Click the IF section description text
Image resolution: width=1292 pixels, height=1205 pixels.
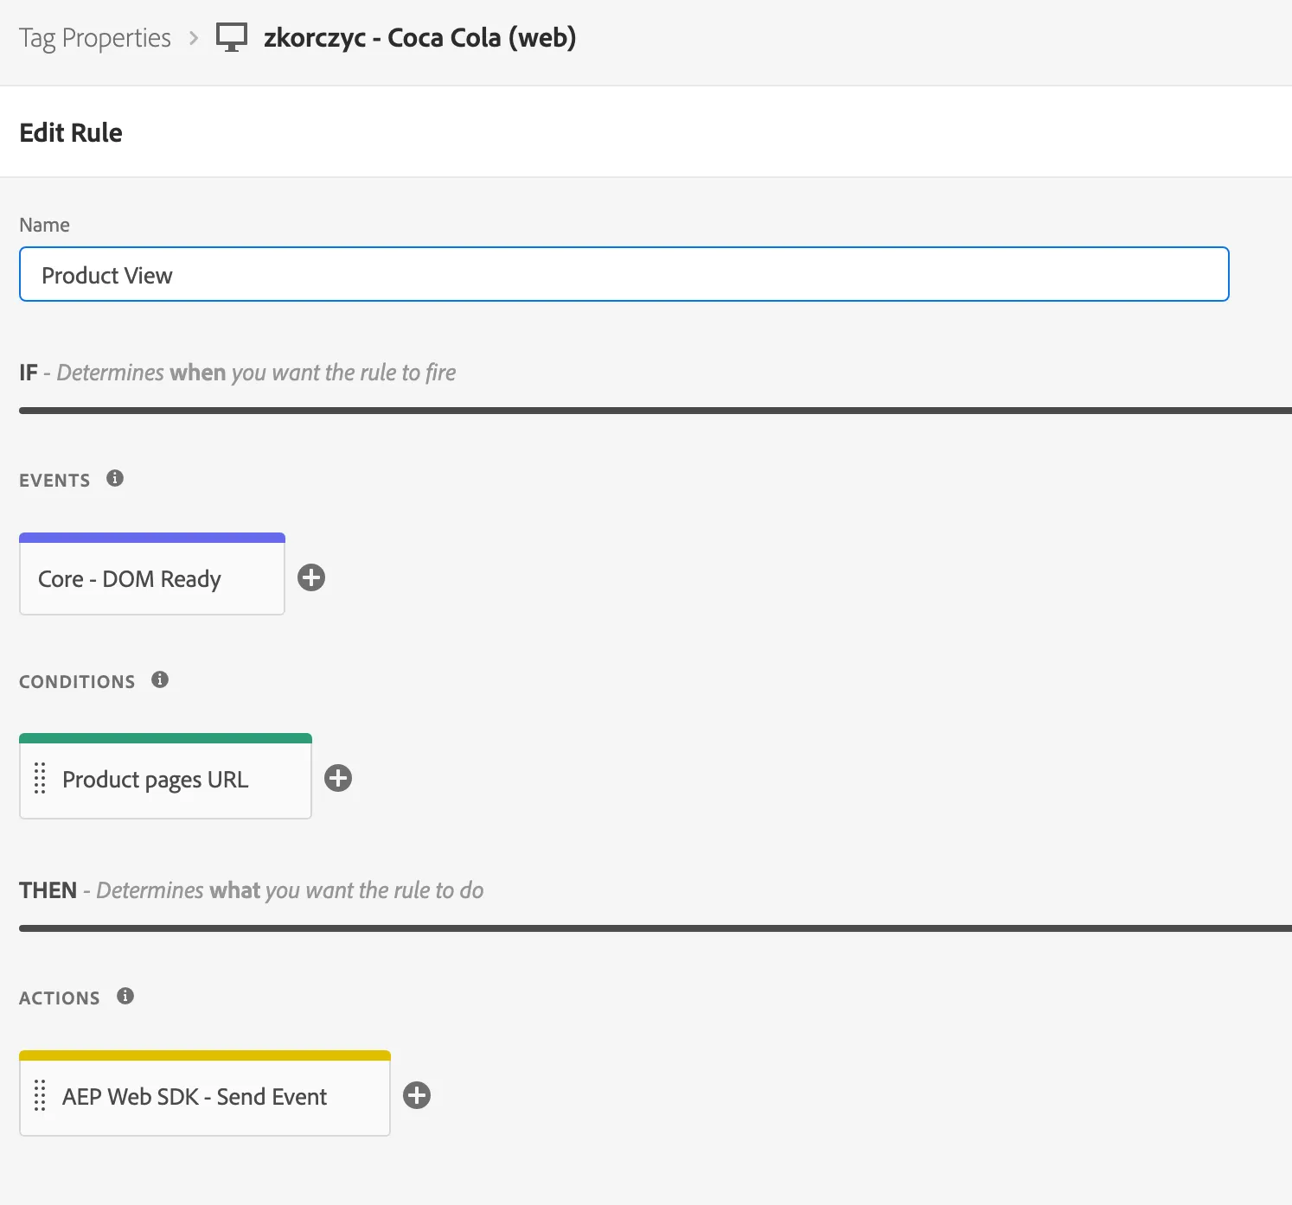(x=256, y=373)
